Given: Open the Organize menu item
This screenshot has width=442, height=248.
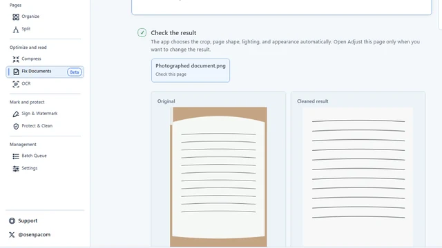Looking at the screenshot, I should (x=30, y=17).
